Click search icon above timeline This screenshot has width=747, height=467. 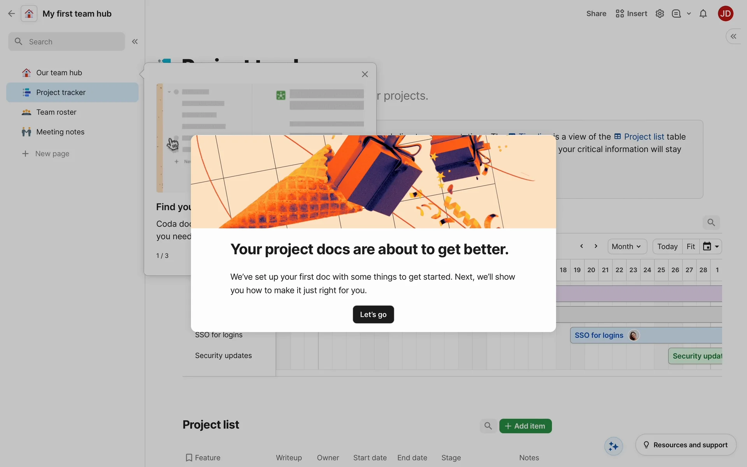point(711,223)
